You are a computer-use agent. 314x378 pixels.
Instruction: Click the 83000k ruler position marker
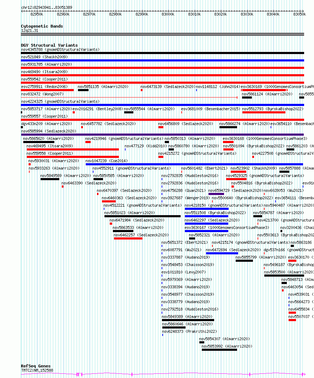168,14
